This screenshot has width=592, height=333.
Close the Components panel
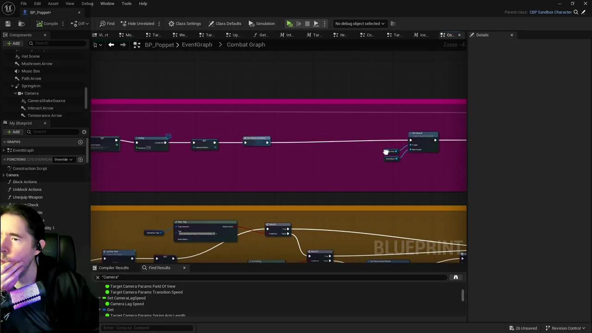[45, 35]
